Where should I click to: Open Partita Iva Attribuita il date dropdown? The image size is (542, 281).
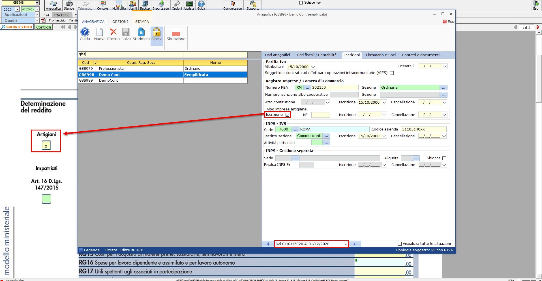pyautogui.click(x=313, y=67)
